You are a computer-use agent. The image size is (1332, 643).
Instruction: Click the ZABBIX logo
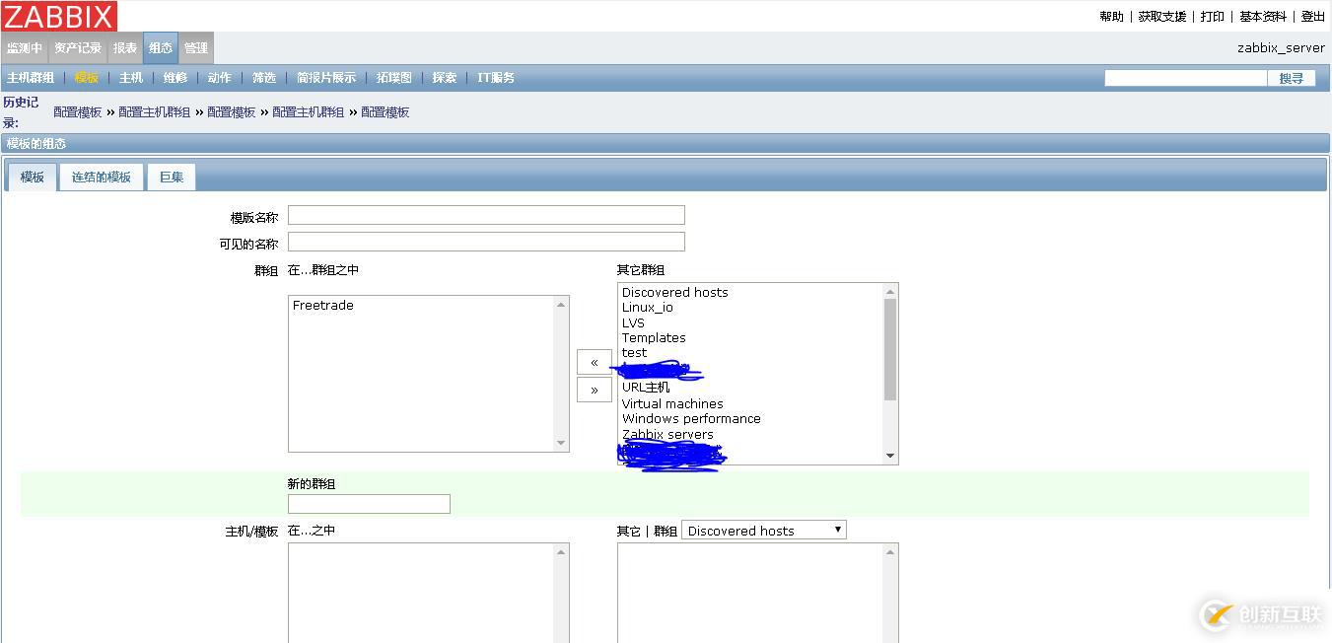pyautogui.click(x=58, y=16)
